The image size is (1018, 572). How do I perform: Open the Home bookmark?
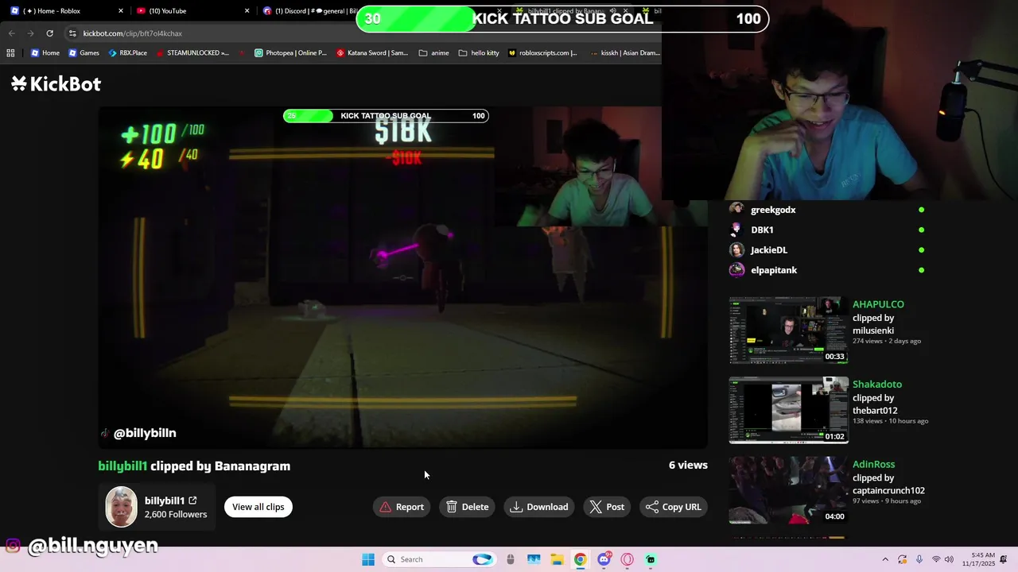(45, 53)
